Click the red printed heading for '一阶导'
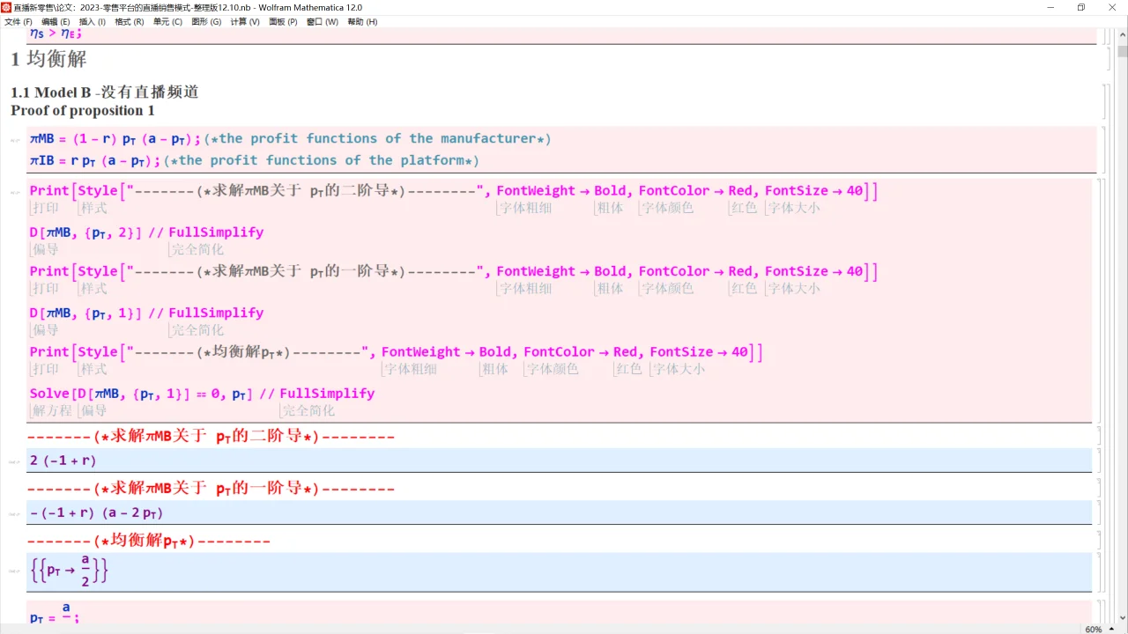Screen dimensions: 1128x634 point(211,489)
